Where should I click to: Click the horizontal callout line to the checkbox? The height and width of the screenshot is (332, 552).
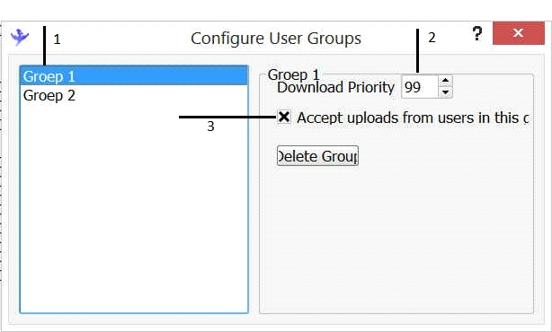pyautogui.click(x=227, y=117)
